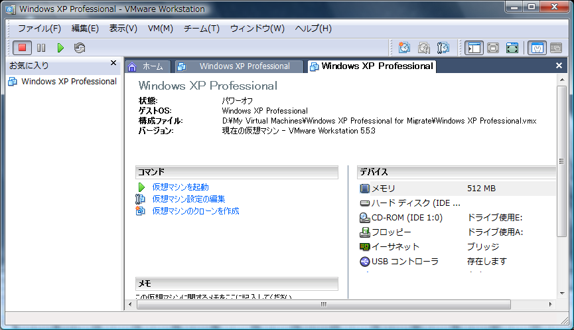Select the CD-ROM (IDE 1:0) device row
The height and width of the screenshot is (330, 574).
tap(457, 218)
